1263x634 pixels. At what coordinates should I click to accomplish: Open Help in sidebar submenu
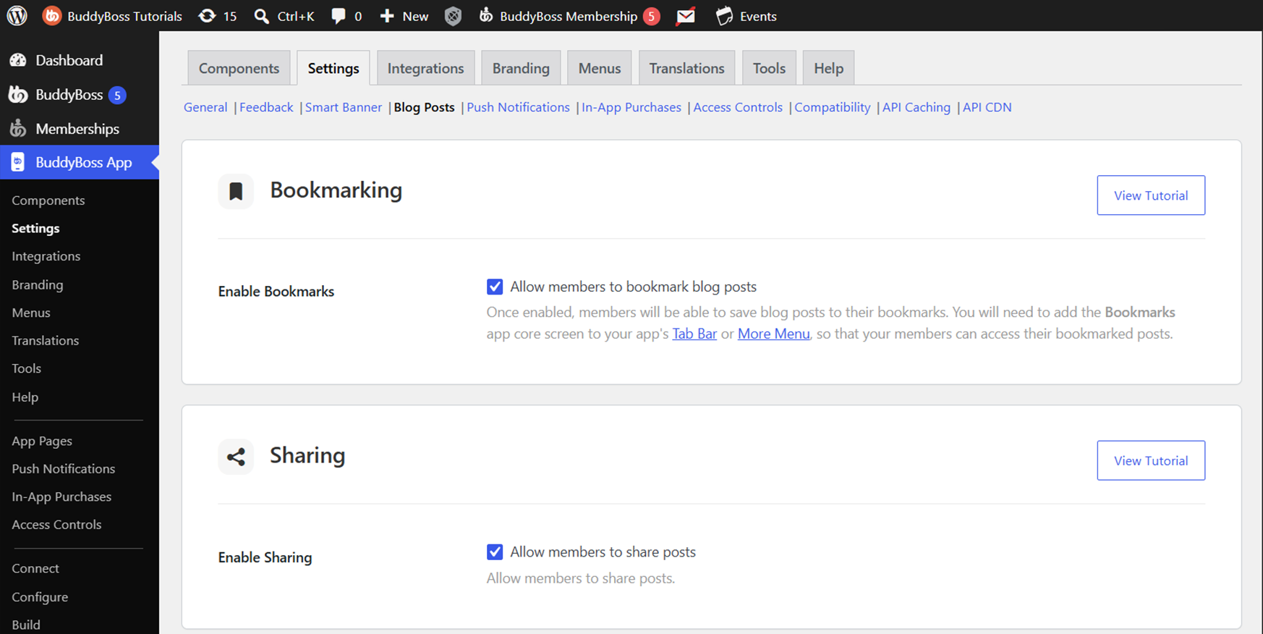[x=25, y=397]
